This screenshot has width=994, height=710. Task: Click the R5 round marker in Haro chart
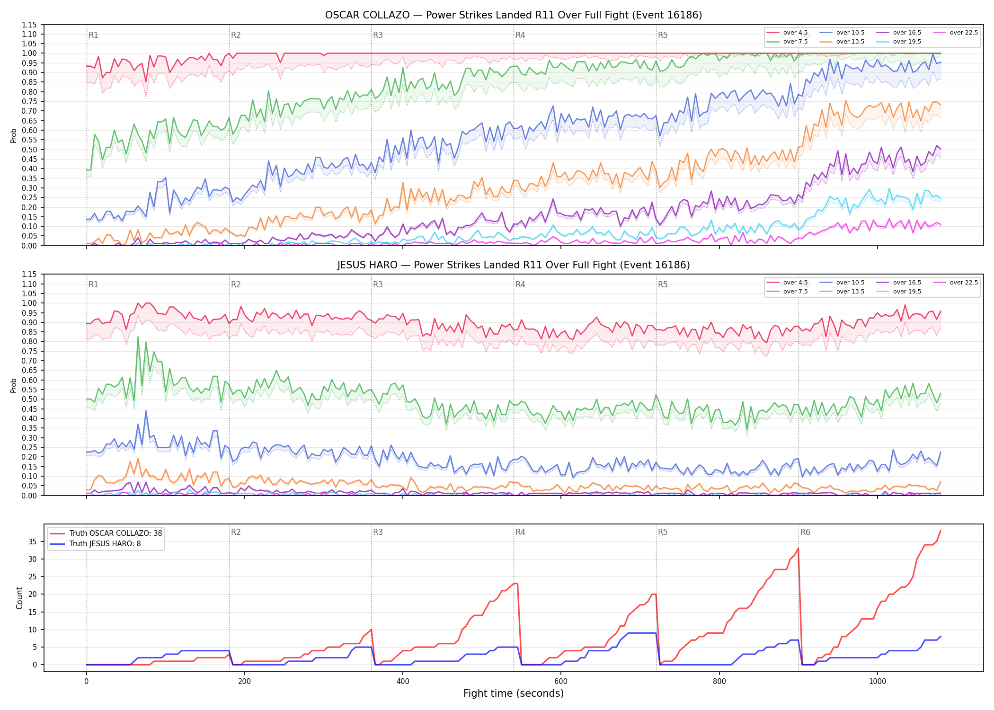pyautogui.click(x=663, y=284)
